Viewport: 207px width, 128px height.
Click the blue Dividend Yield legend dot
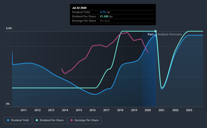[x=8, y=120]
